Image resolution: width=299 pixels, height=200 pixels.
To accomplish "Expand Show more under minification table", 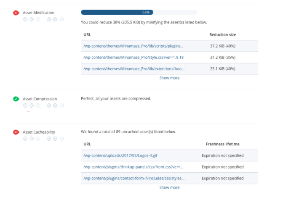I will tap(169, 78).
